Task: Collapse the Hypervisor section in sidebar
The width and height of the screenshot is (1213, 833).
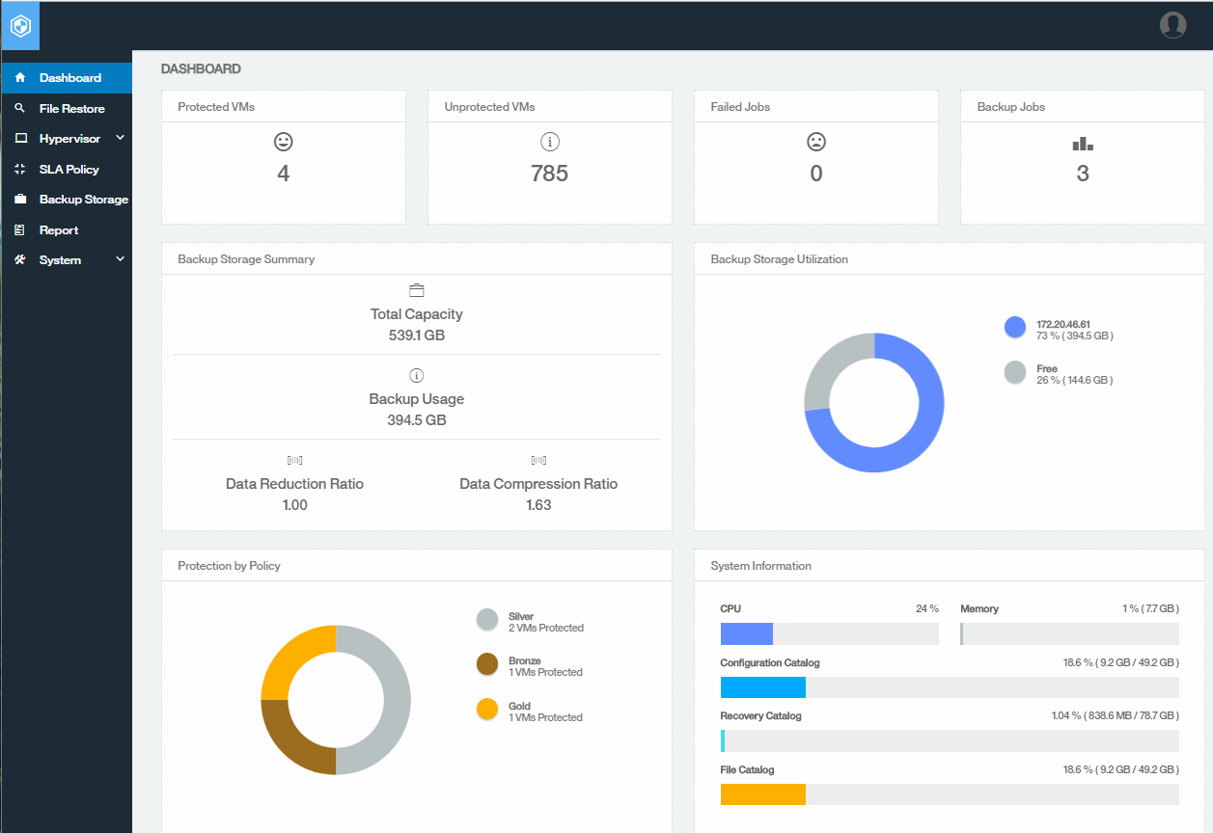Action: (120, 138)
